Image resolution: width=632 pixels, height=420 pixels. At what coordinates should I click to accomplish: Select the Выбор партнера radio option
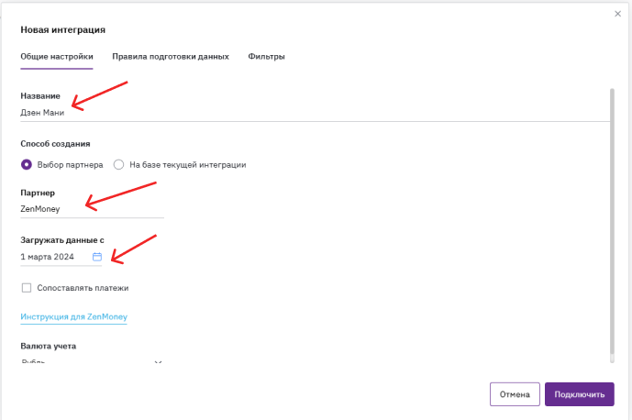[x=27, y=165]
